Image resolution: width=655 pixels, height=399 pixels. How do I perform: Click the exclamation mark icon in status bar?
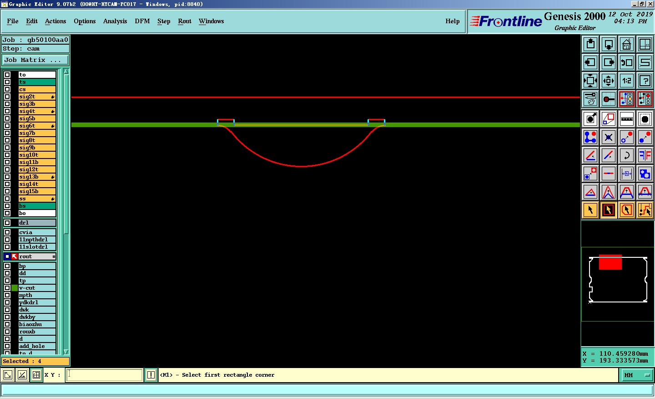[x=151, y=375]
